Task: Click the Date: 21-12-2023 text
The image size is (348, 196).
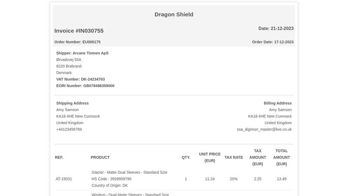Action: (276, 28)
